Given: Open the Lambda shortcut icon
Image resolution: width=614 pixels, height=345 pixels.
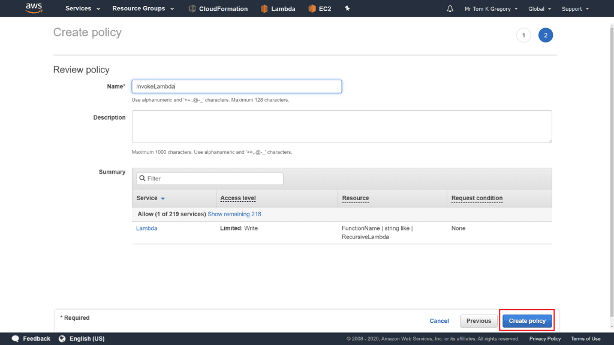Looking at the screenshot, I should pyautogui.click(x=264, y=9).
